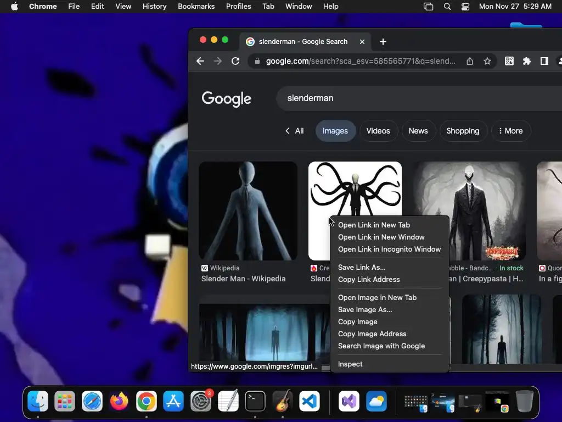
Task: Go back using the browser back arrow
Action: click(200, 62)
